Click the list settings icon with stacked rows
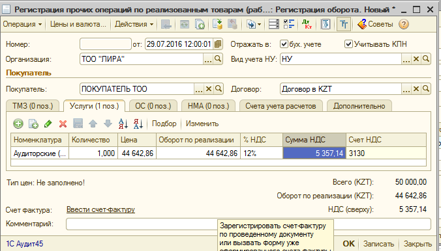Viewport: 441px width, 251px height. pos(273,24)
